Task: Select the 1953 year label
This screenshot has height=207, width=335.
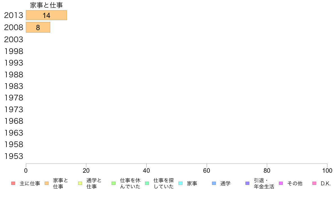Action: (14, 156)
